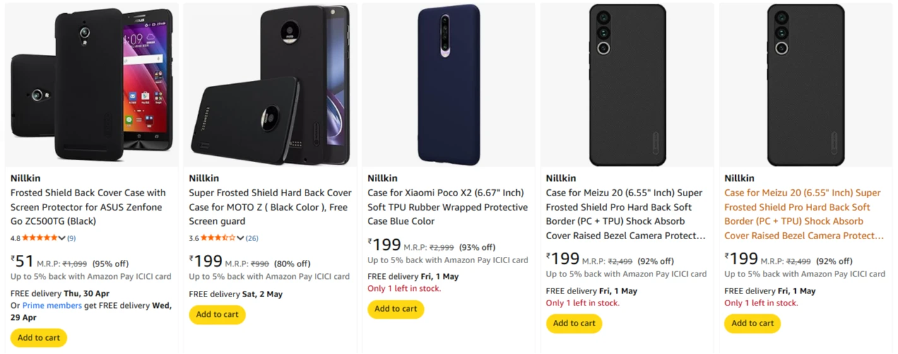Open the MOTO Z case product image
The image size is (898, 354).
point(270,85)
